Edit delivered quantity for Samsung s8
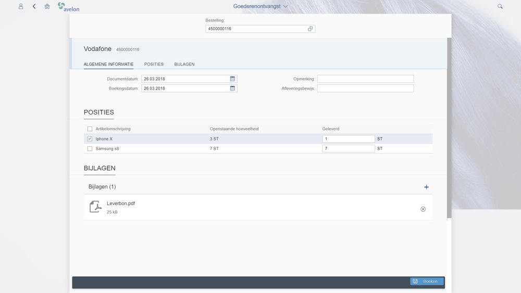This screenshot has height=293, width=521. (x=349, y=149)
